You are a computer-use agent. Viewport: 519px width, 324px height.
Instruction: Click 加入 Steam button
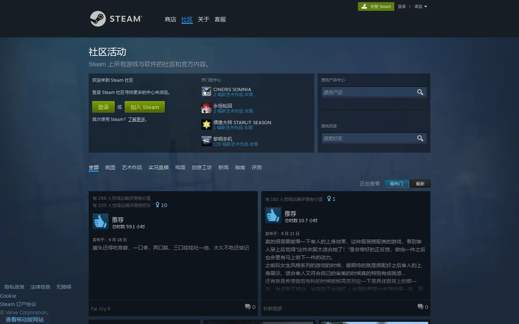145,107
